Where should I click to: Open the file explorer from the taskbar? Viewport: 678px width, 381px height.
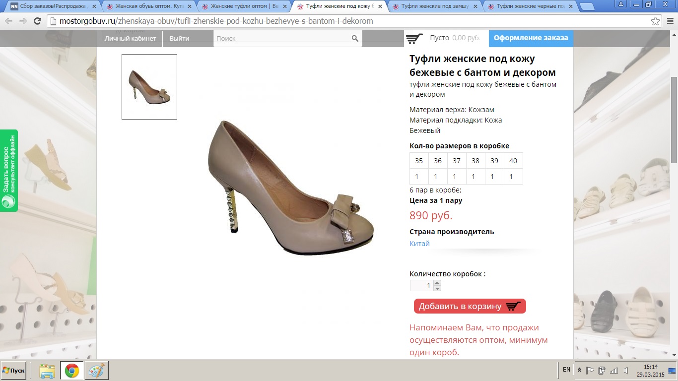coord(47,371)
